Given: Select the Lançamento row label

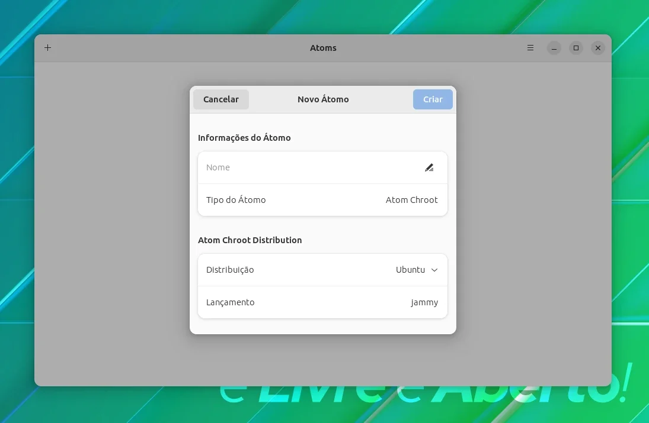Looking at the screenshot, I should 230,302.
